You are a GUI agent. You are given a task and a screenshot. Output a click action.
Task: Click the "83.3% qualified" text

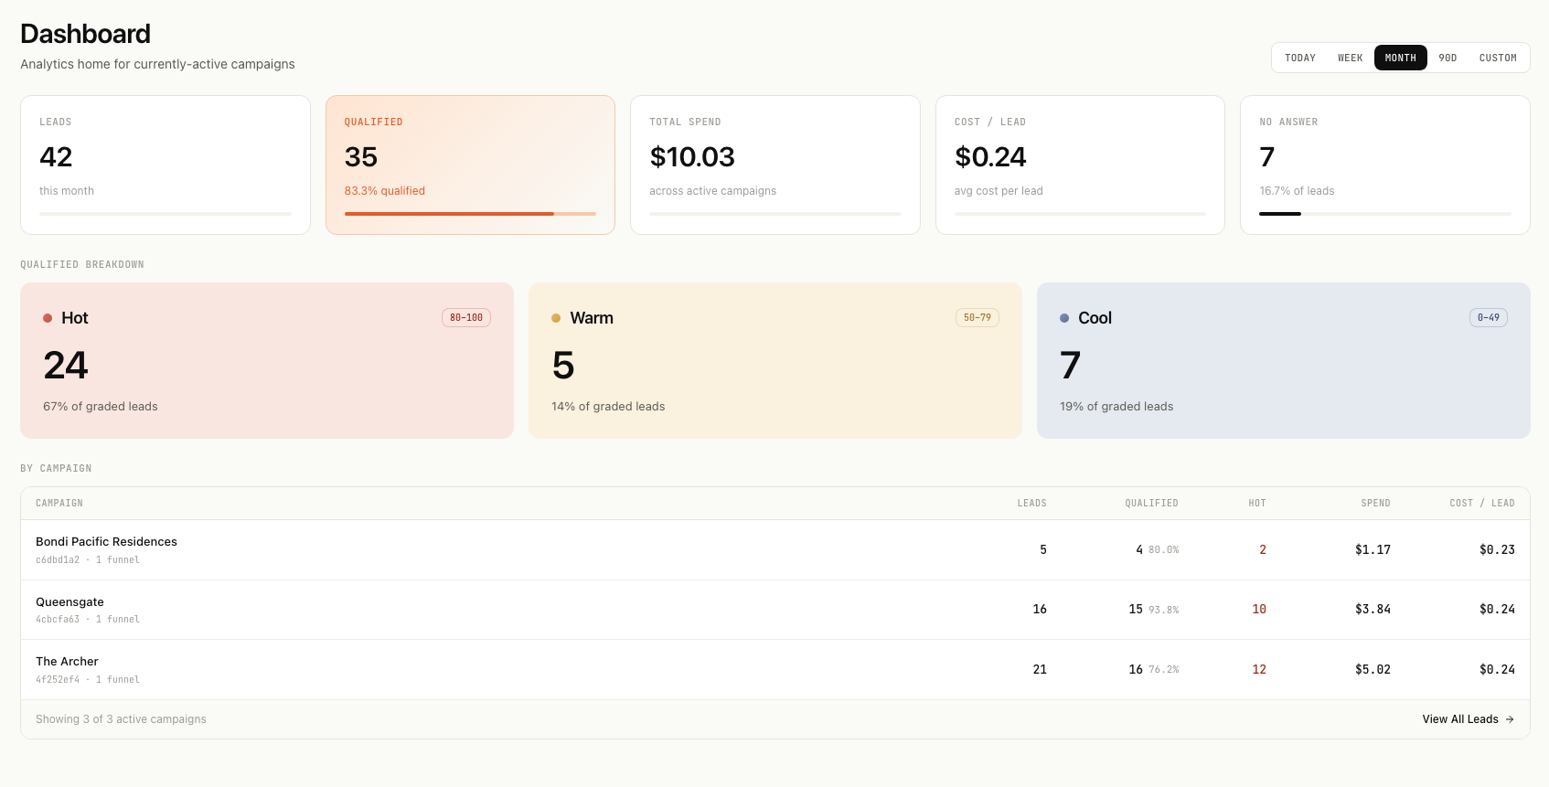385,191
